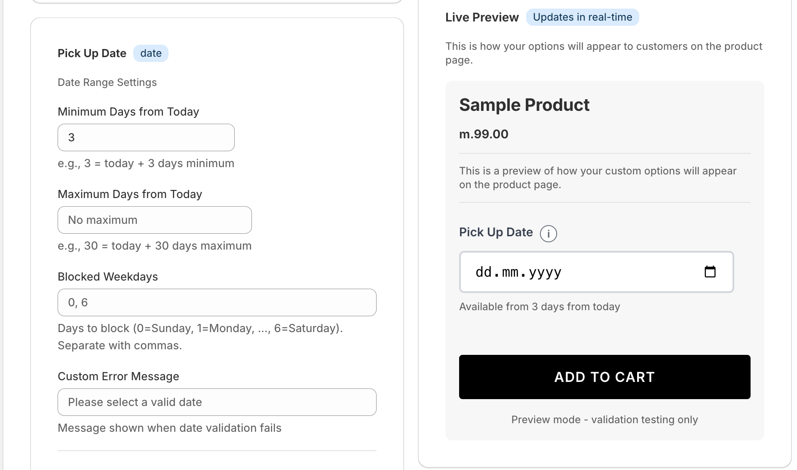Viewport: 797px width, 470px height.
Task: Click the Pick Up Date section heading
Action: (92, 53)
